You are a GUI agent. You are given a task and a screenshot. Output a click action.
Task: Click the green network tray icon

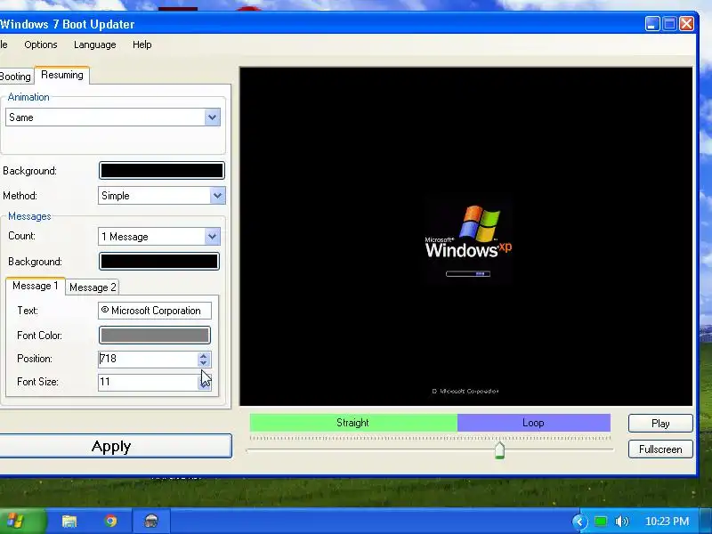coord(601,521)
